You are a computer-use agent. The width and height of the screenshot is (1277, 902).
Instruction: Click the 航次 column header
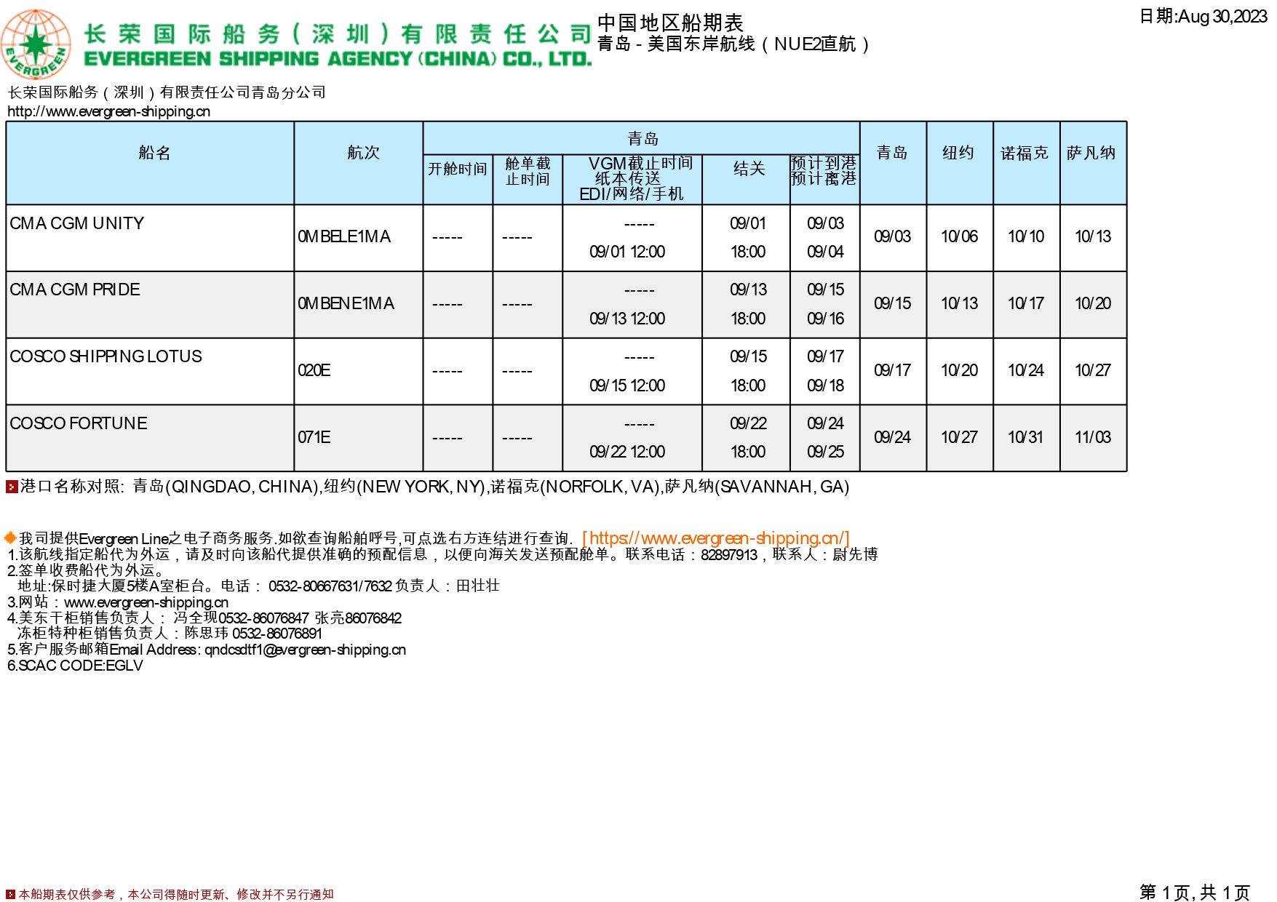tap(363, 153)
